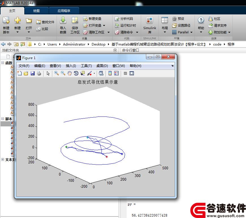
Task: Click New Script icon in ribbon
Action: coord(6,20)
